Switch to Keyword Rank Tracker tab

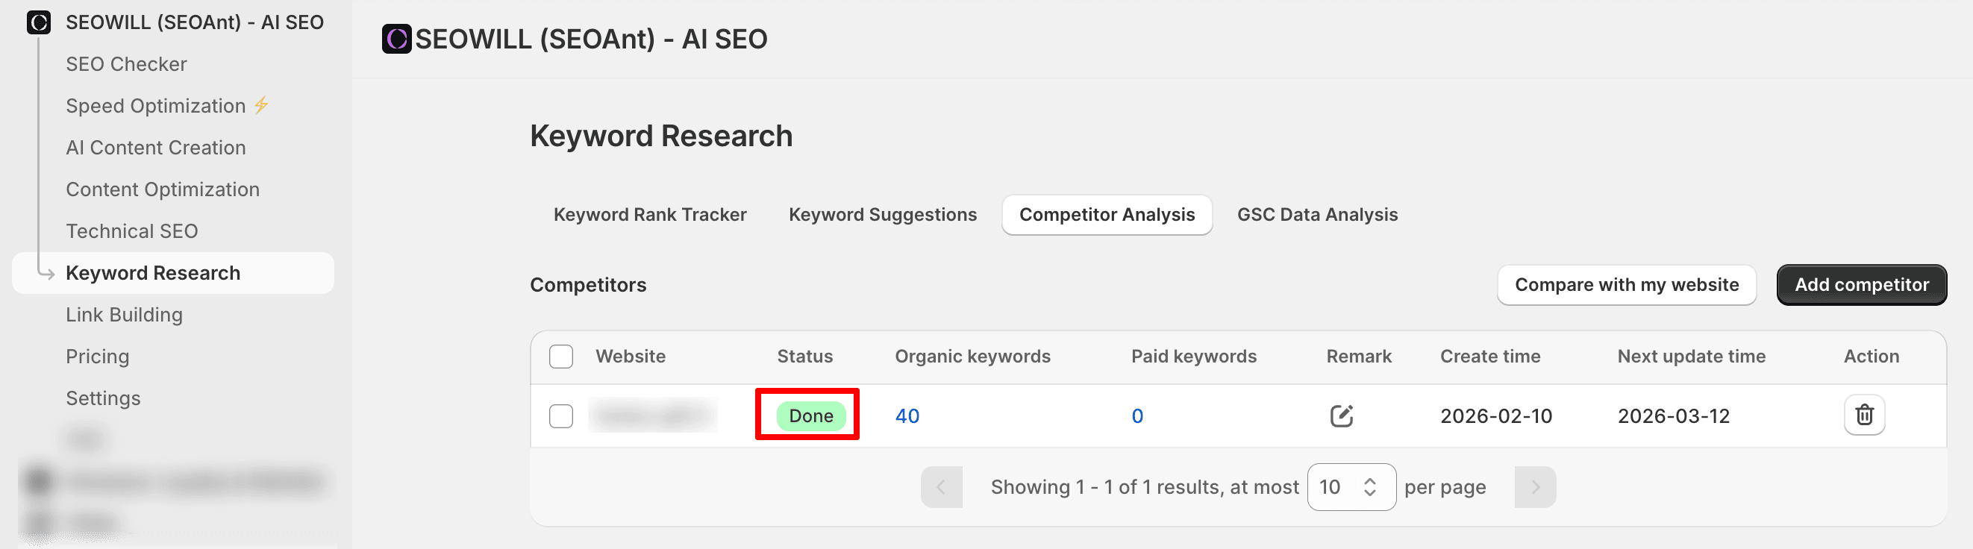649,214
